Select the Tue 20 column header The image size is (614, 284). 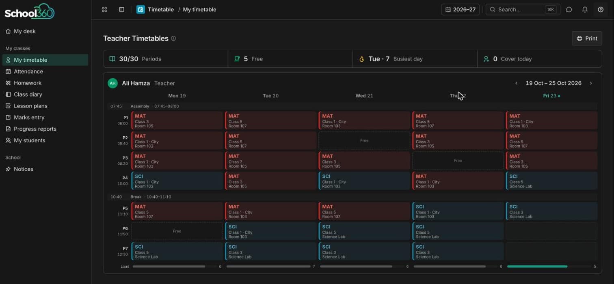pyautogui.click(x=271, y=96)
